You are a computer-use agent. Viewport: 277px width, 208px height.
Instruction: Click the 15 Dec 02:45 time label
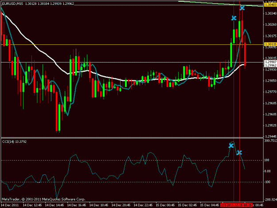(187, 205)
